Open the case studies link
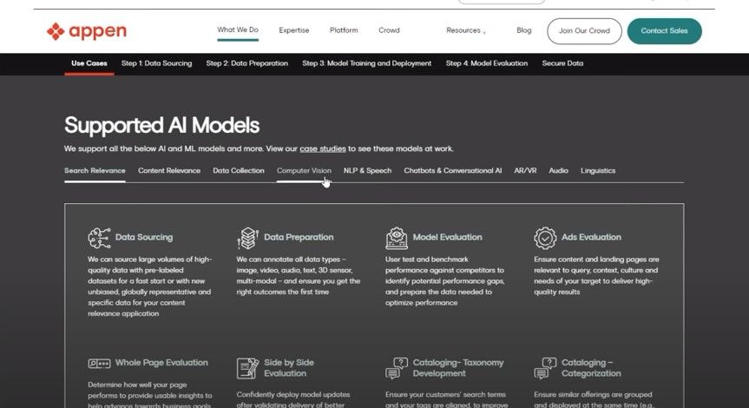 pyautogui.click(x=323, y=148)
